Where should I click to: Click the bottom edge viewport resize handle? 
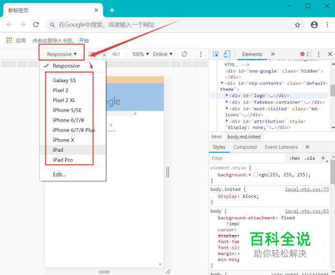104,272
